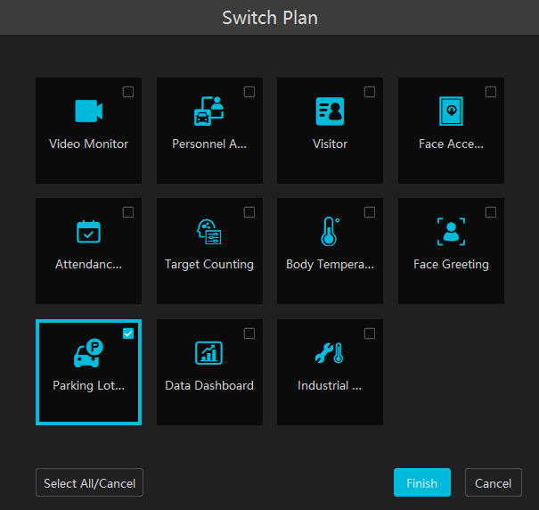Click the Cancel button
This screenshot has width=539, height=510.
(493, 483)
